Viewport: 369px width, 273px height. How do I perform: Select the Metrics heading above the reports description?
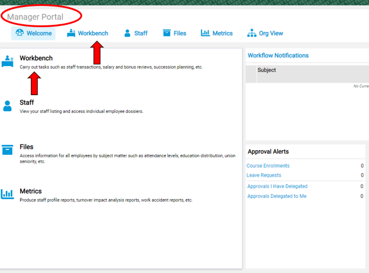point(31,191)
